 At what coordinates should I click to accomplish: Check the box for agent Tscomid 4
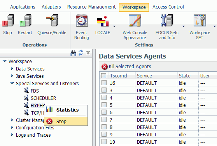tap(104, 98)
